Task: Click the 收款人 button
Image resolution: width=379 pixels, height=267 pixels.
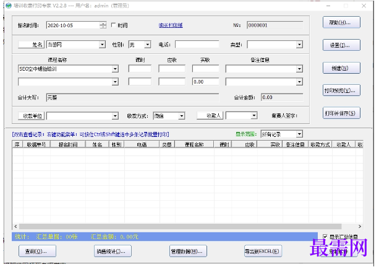Action: pos(211,116)
